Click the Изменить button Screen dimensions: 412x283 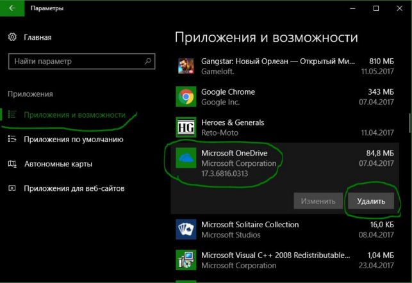tap(318, 201)
